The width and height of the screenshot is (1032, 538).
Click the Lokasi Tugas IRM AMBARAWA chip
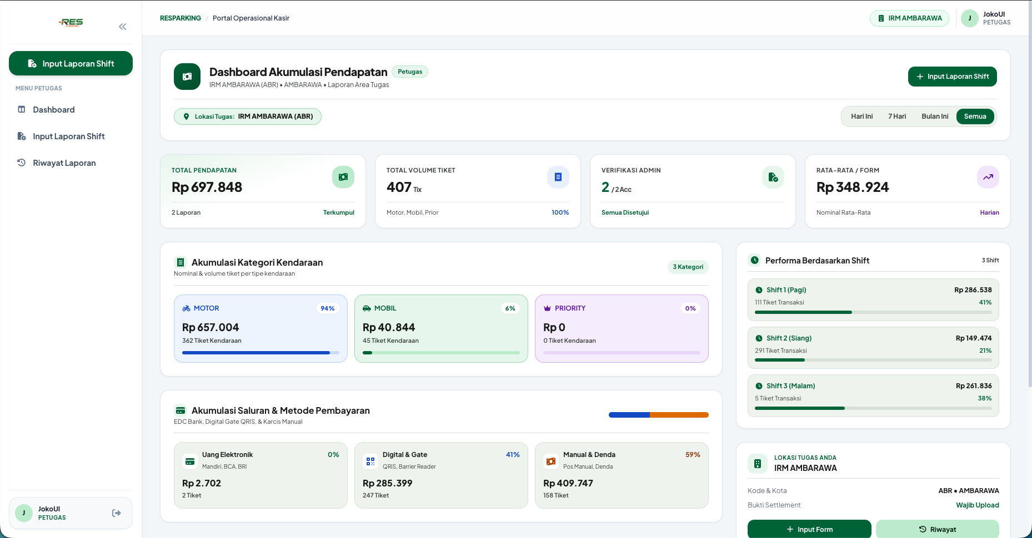tap(248, 116)
